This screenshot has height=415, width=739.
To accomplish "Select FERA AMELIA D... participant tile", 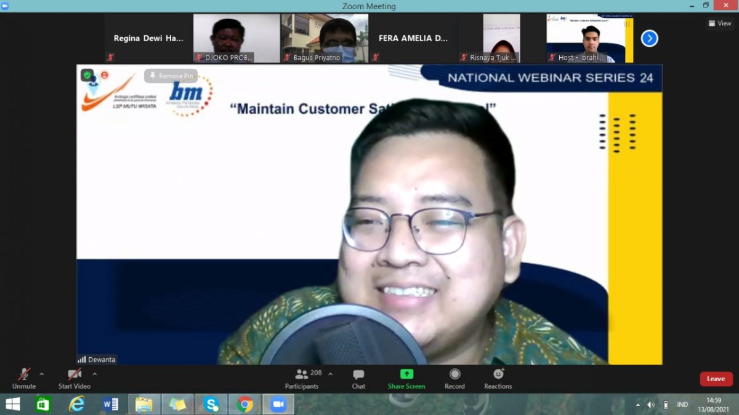I will [413, 38].
